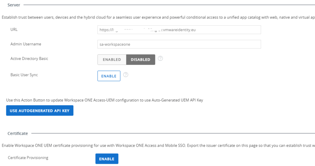Screen dimensions: 315x166
Task: Click the URL field label
Action: click(x=14, y=30)
